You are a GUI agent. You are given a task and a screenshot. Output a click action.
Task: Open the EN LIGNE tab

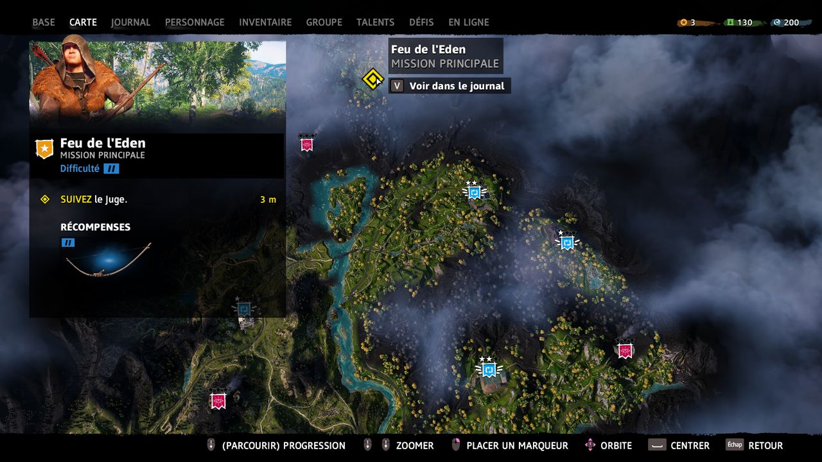pyautogui.click(x=469, y=22)
